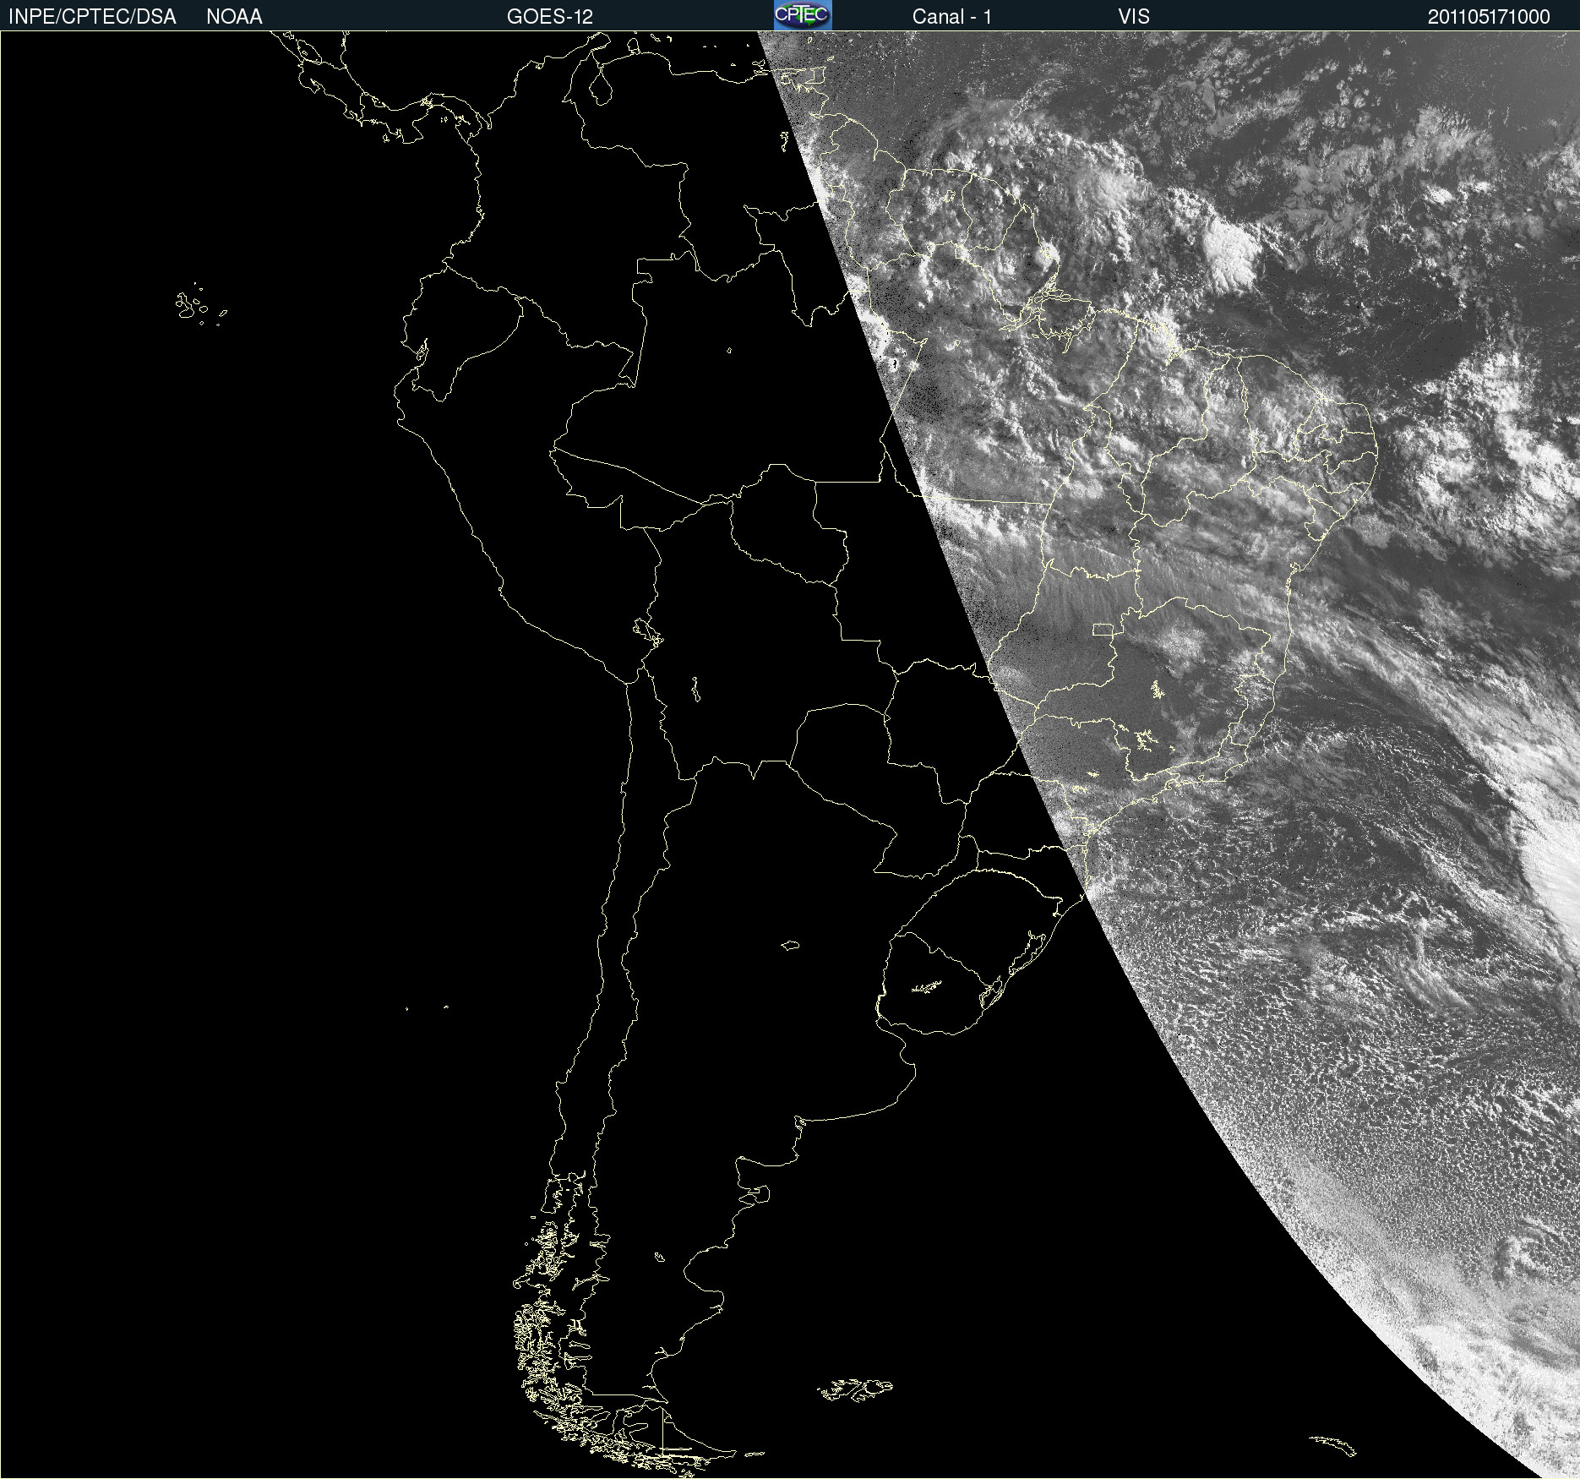This screenshot has width=1580, height=1479.
Task: Click the VIS channel type label
Action: coord(1134,17)
